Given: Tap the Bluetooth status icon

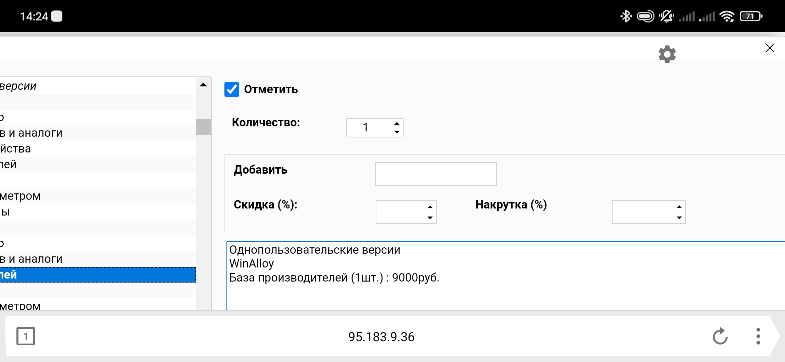Looking at the screenshot, I should coord(626,16).
